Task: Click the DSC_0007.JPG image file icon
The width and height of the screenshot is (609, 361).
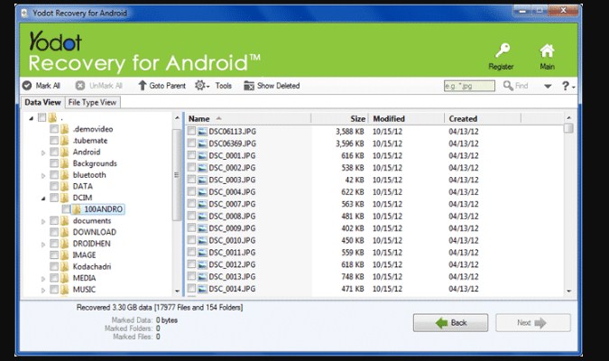Action: (202, 204)
